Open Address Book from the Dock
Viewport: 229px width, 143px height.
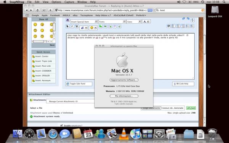pyautogui.click(x=77, y=134)
